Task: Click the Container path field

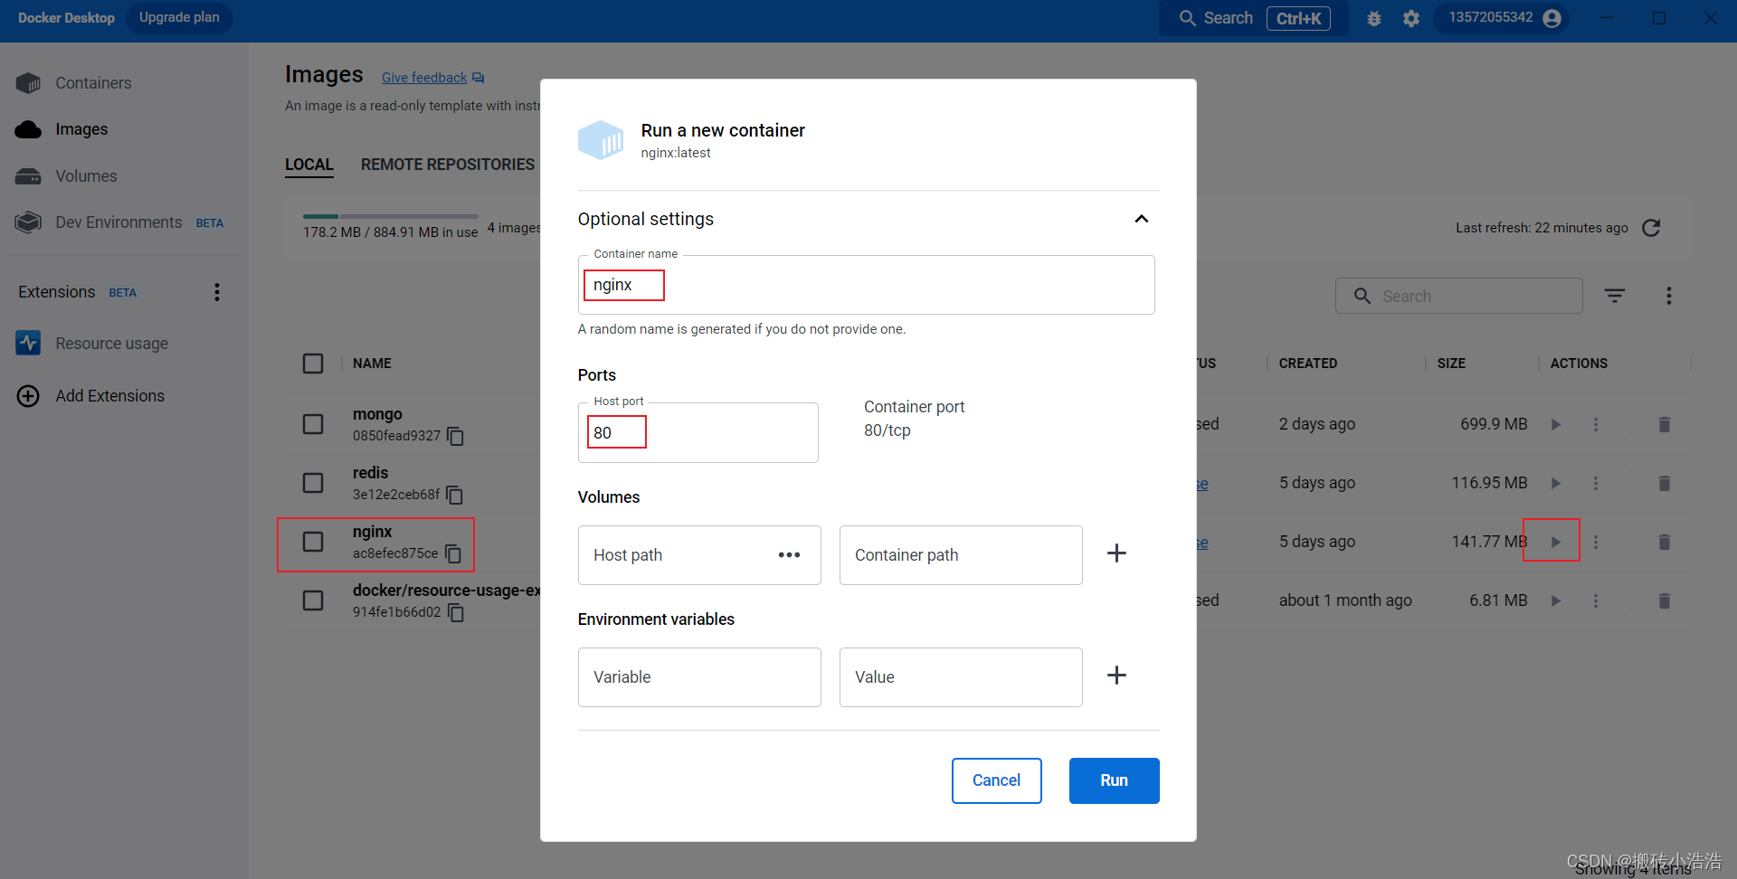Action: pos(961,555)
